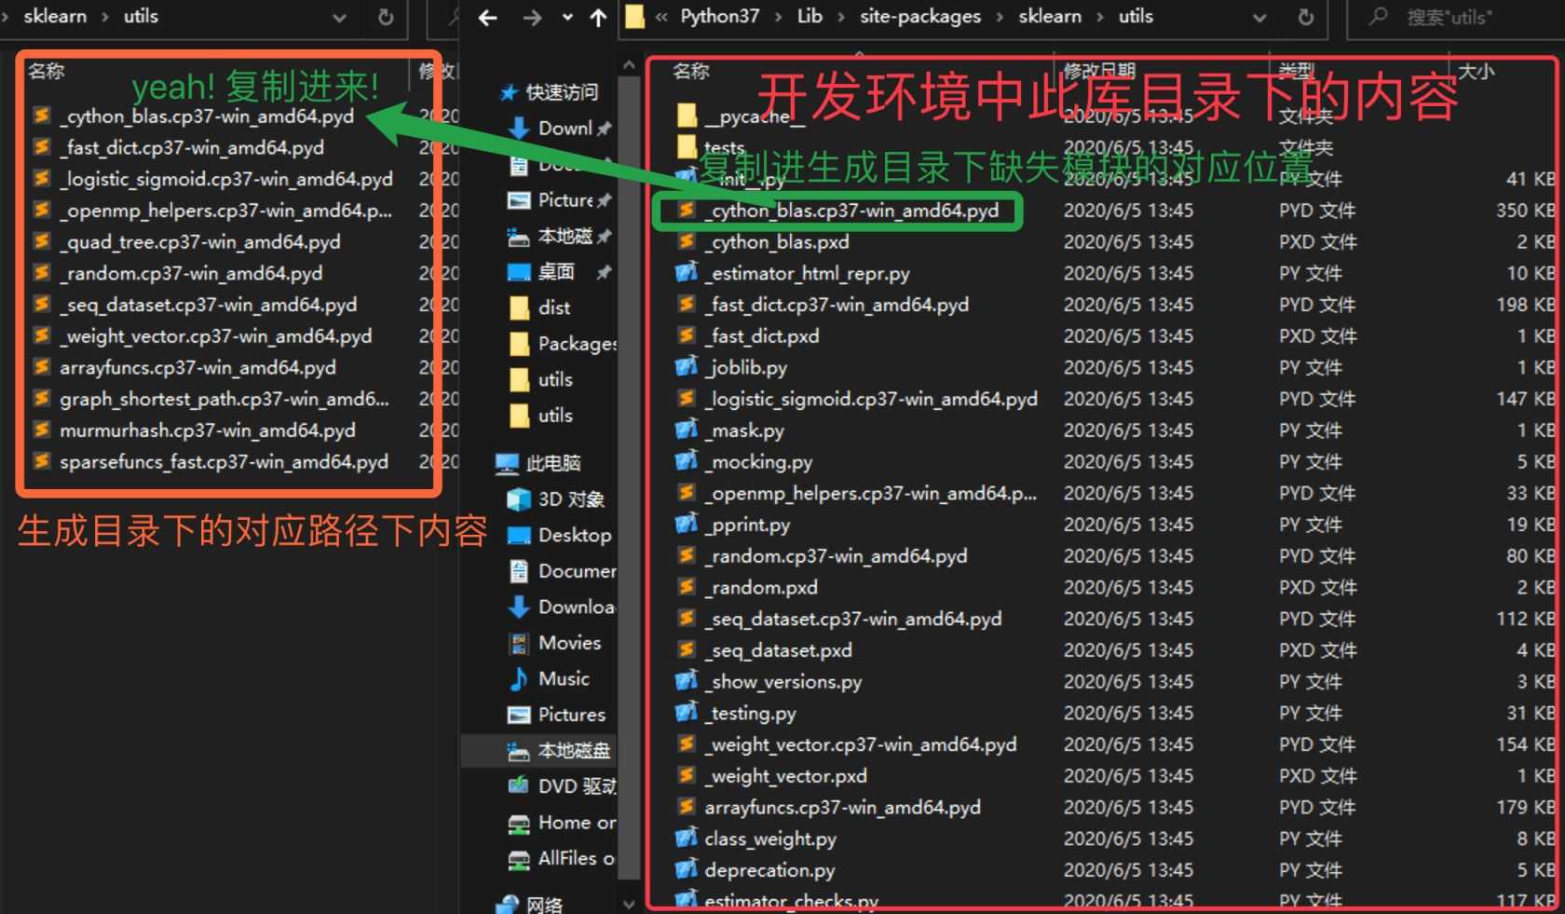Click the file icon of _joblib.py

687,367
